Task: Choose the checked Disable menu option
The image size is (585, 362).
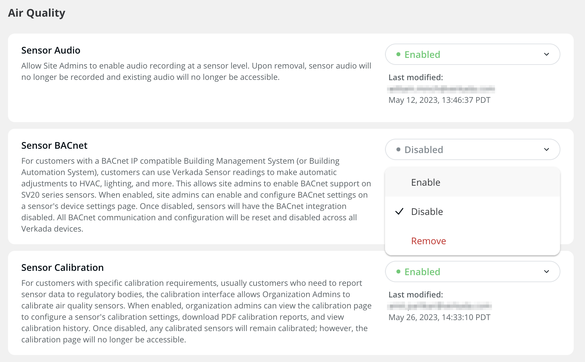Action: (427, 212)
